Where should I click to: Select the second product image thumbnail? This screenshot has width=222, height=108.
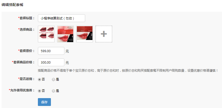tap(65, 34)
